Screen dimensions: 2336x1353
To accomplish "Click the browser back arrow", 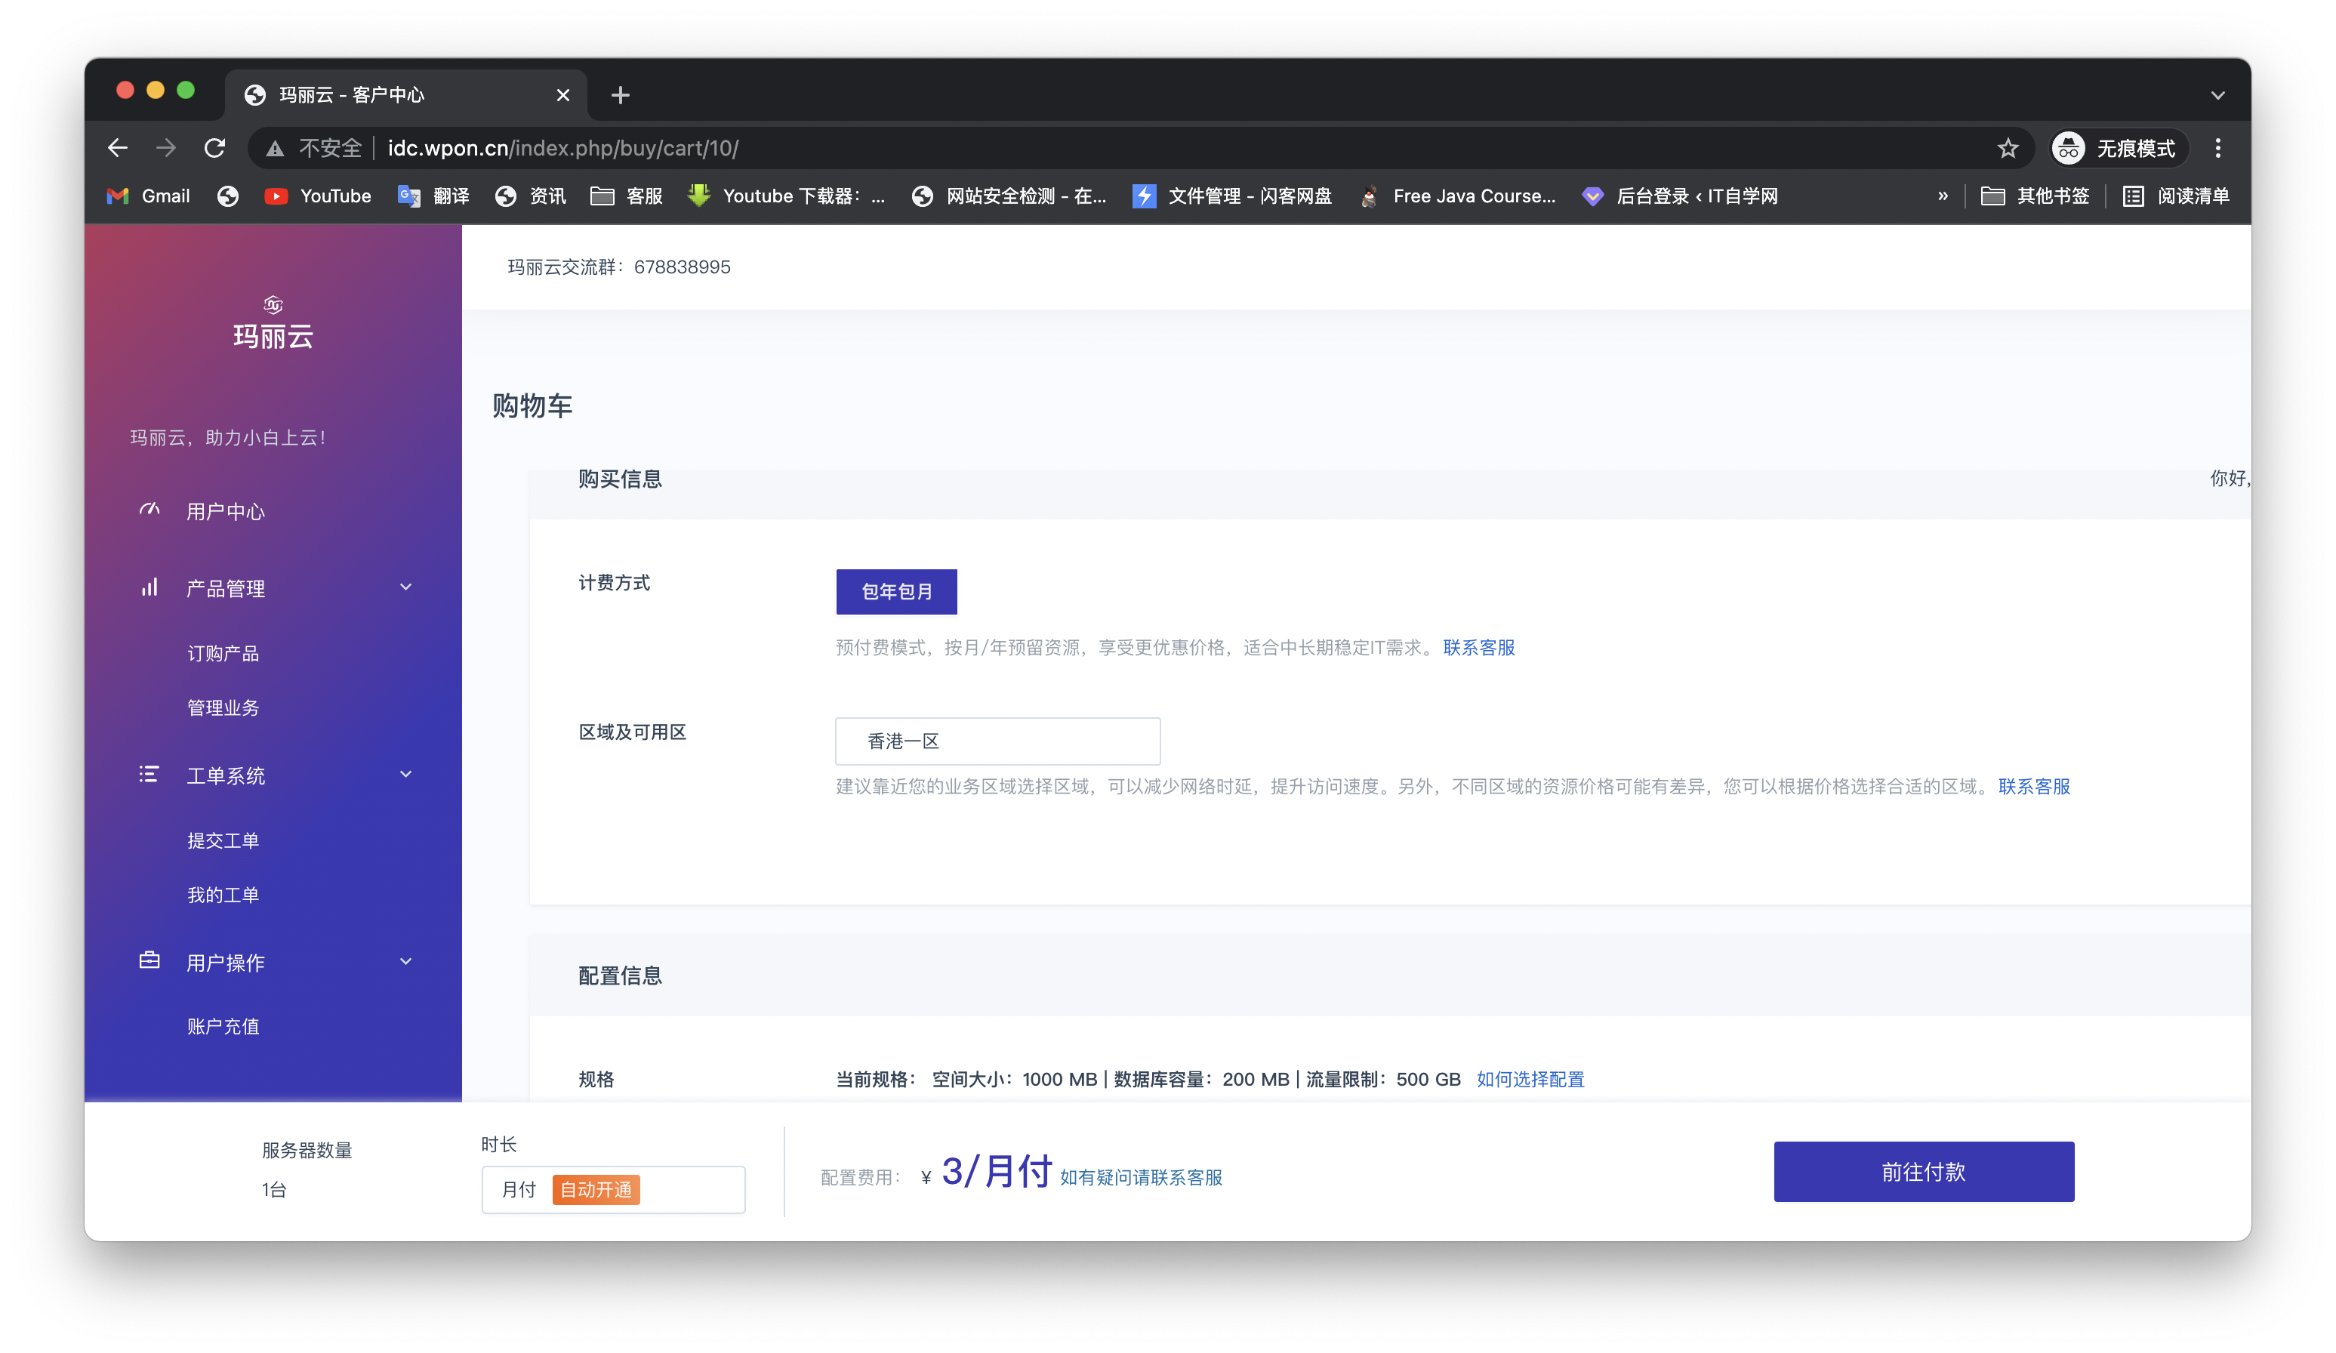I will (x=118, y=148).
